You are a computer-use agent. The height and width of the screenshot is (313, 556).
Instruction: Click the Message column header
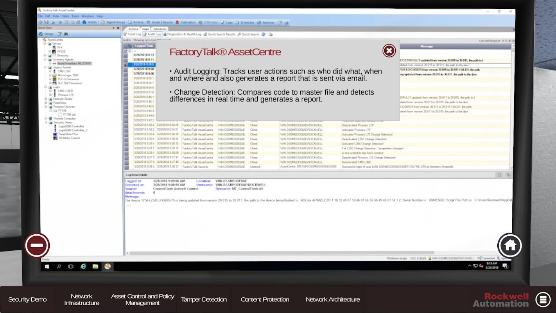[x=426, y=47]
